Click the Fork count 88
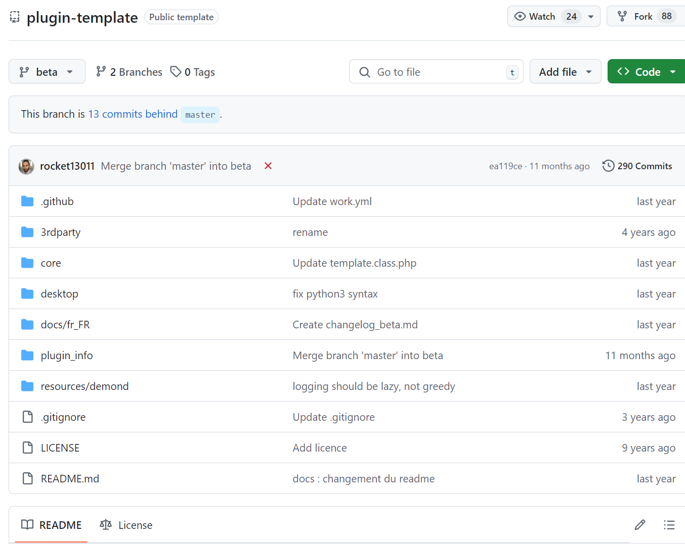 (x=667, y=16)
